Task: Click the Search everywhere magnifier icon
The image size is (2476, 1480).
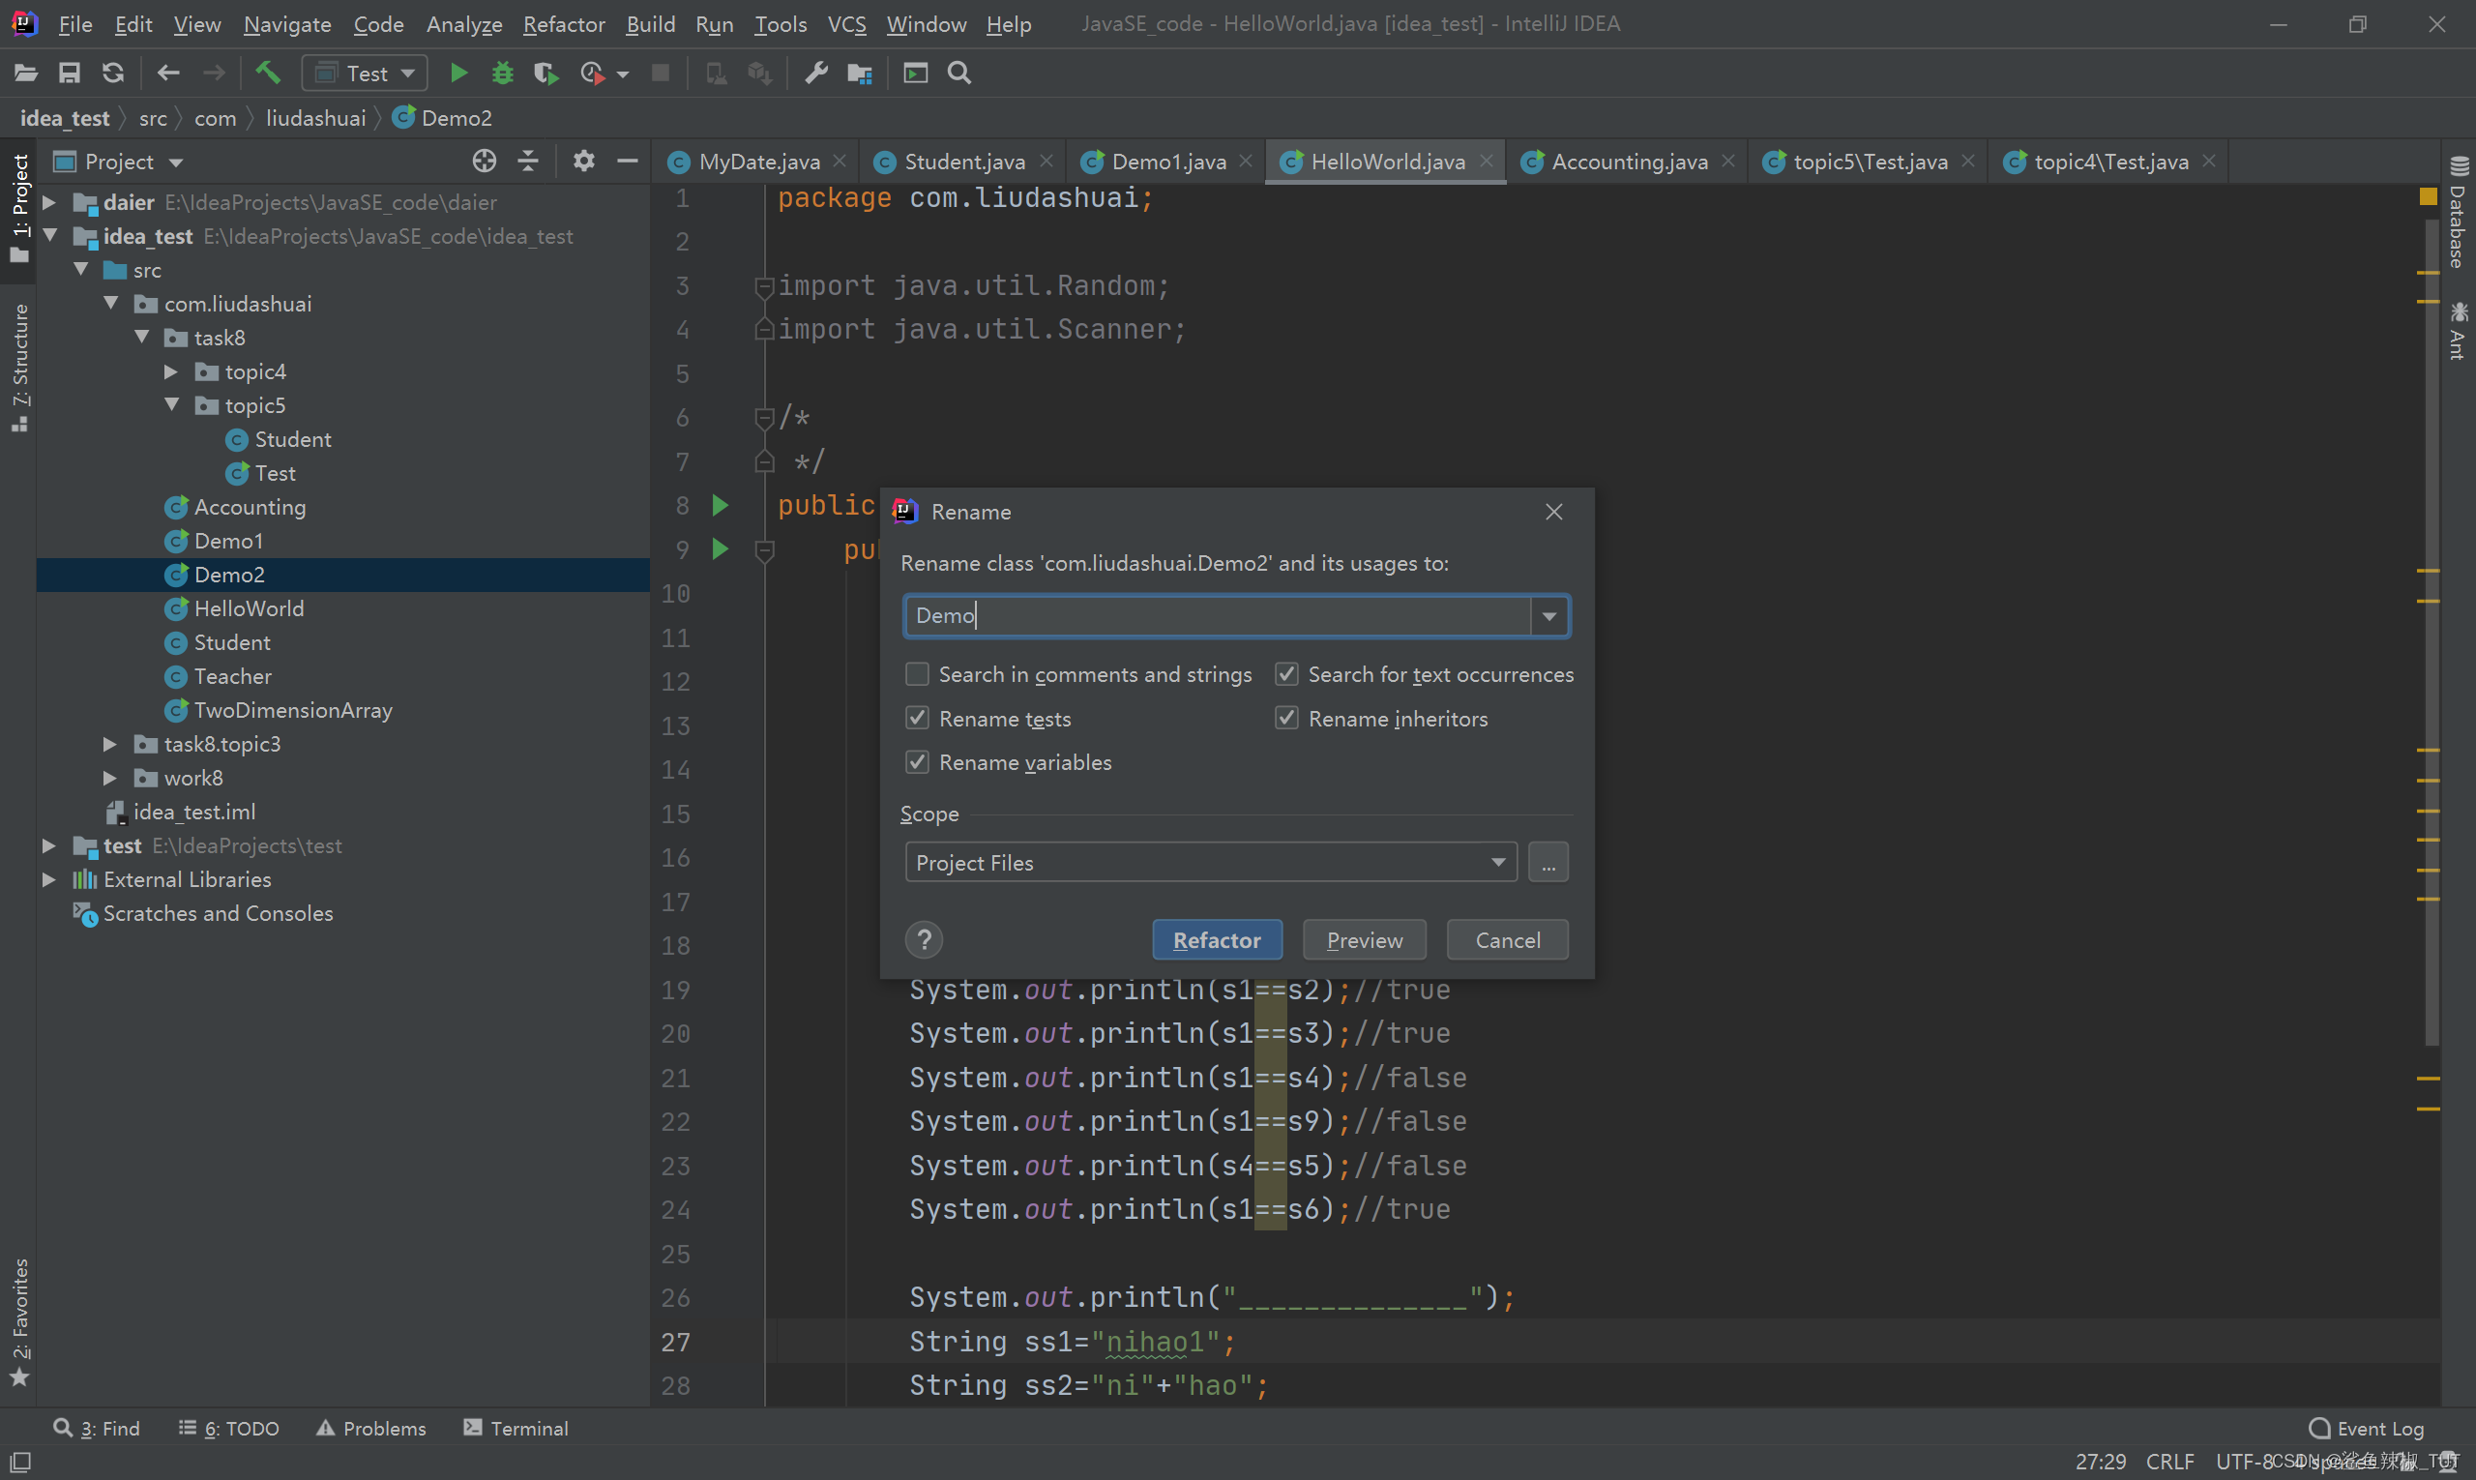Action: click(959, 73)
